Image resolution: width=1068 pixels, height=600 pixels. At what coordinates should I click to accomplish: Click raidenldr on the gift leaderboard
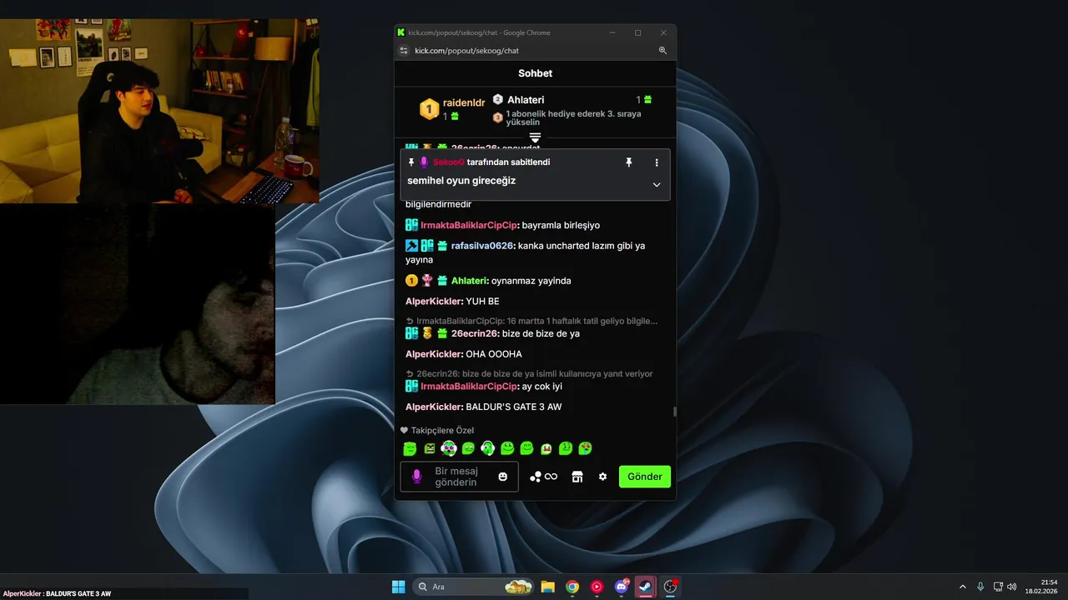coord(464,102)
